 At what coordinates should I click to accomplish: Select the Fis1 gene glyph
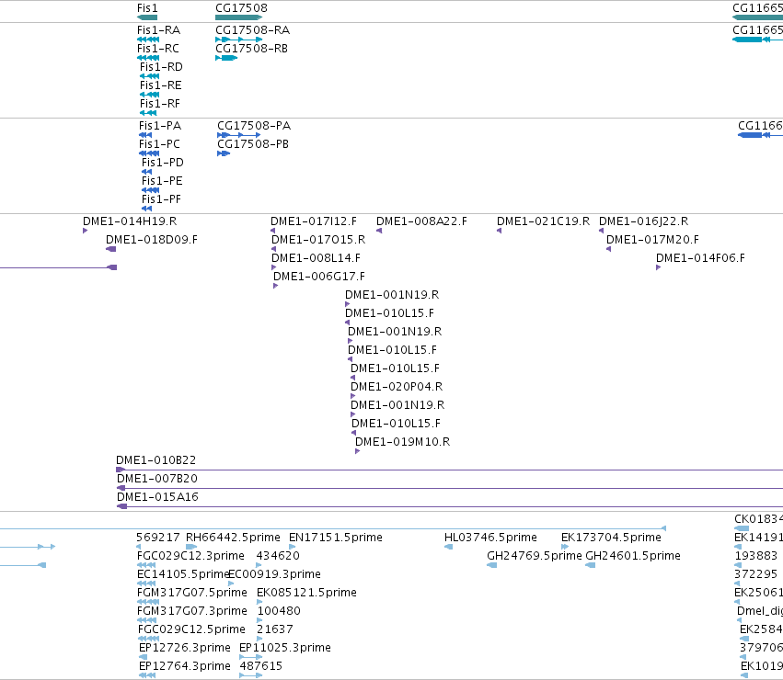coord(147,17)
